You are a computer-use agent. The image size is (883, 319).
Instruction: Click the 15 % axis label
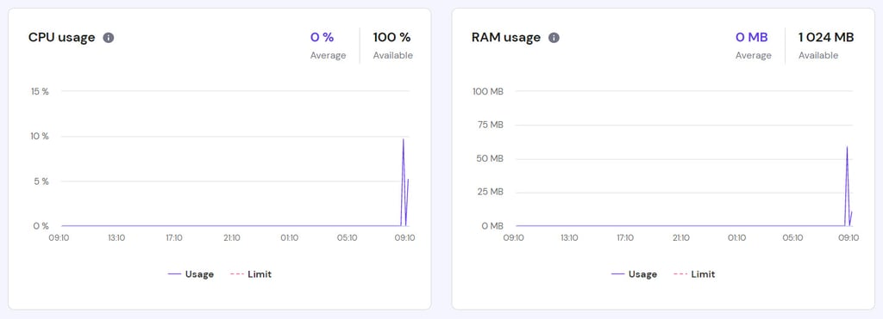tap(40, 91)
